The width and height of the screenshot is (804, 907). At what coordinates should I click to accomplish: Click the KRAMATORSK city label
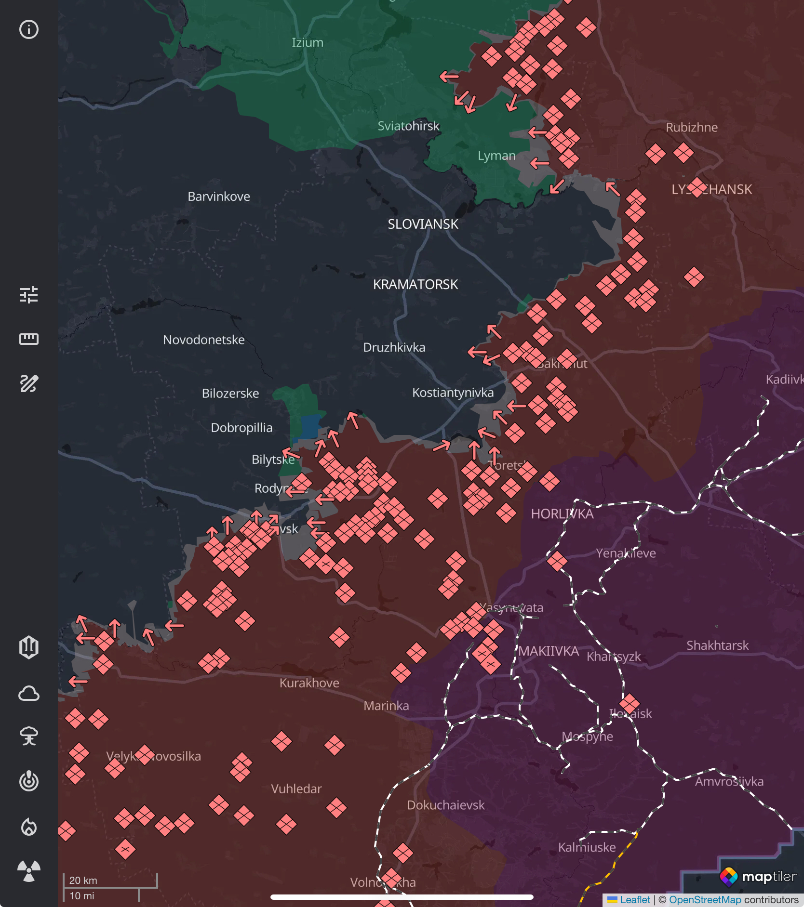tap(415, 284)
